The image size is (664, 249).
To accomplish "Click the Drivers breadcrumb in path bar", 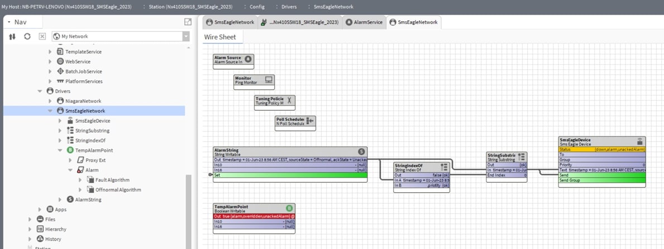I will [290, 7].
